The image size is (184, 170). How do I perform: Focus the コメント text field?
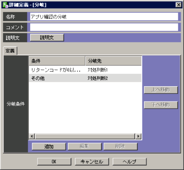(x=104, y=27)
